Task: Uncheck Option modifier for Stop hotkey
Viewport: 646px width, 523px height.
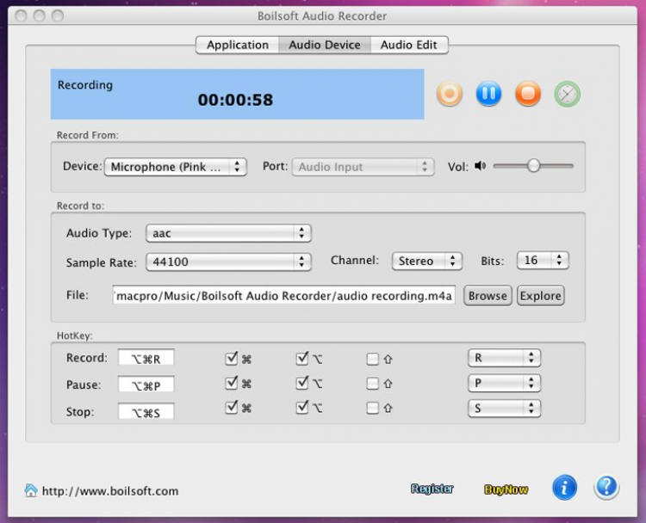Action: [301, 409]
